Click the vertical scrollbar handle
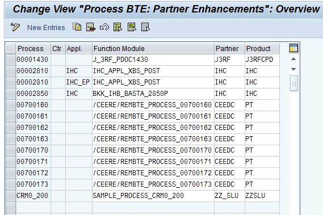323x215 pixels. pyautogui.click(x=294, y=83)
